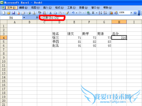Screen dimensions: 142x106
Task: Open the 编辑(E) menu
Action: coord(23,8)
